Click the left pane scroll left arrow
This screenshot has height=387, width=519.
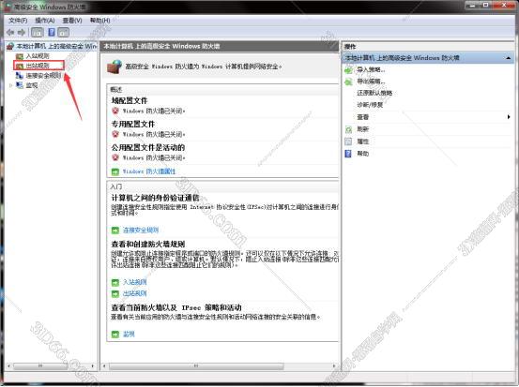[x=9, y=366]
